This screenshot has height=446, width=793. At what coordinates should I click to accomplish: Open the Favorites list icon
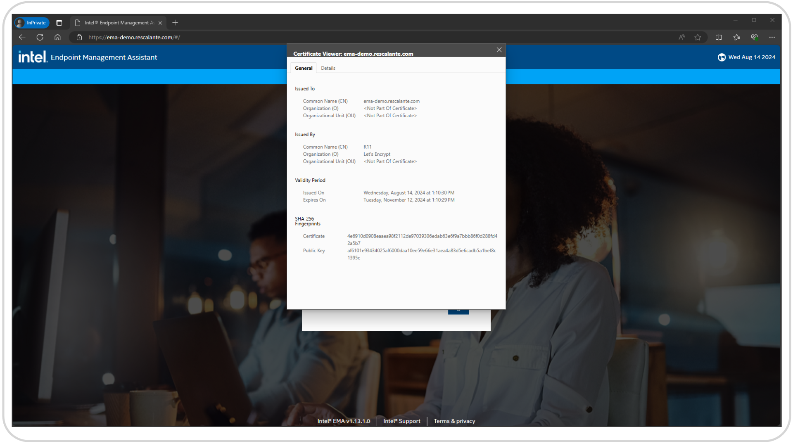click(x=736, y=37)
